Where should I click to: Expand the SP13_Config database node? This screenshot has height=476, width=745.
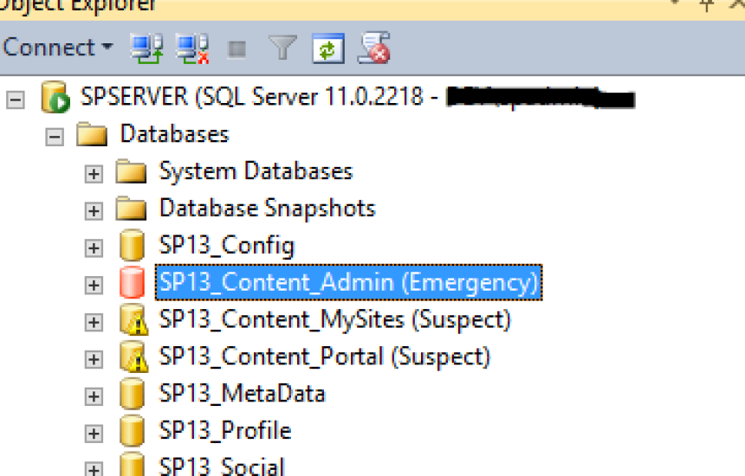click(94, 248)
